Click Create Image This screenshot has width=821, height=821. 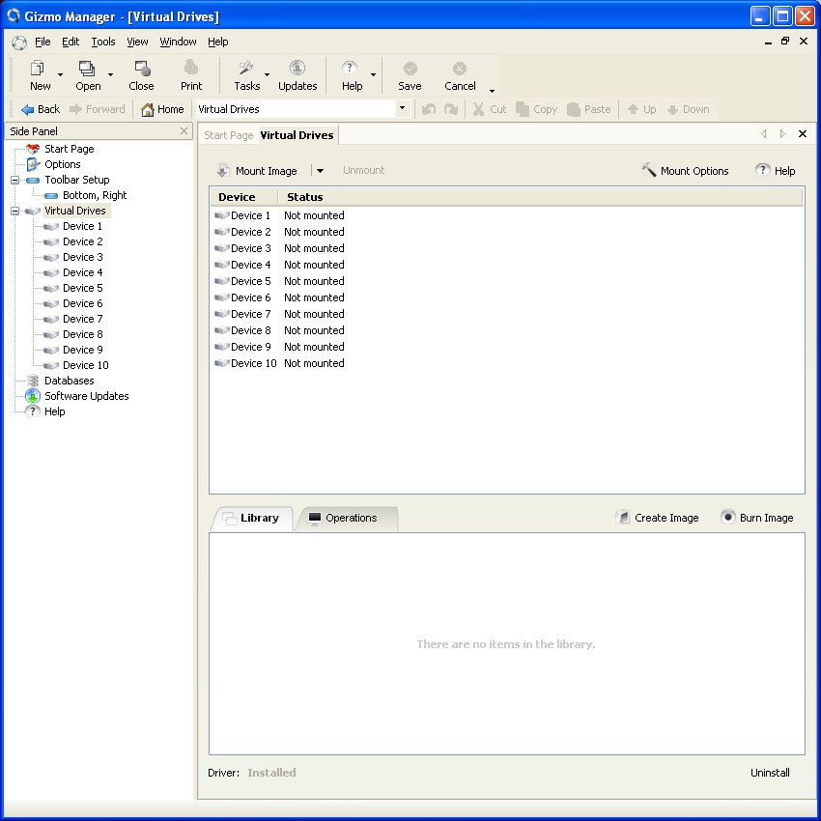pos(658,518)
